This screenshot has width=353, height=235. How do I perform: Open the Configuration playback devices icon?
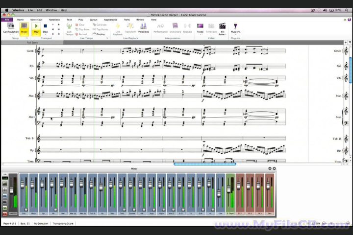[x=11, y=28]
